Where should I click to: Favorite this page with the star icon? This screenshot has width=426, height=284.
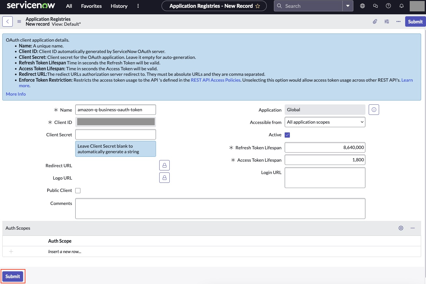pos(258,6)
